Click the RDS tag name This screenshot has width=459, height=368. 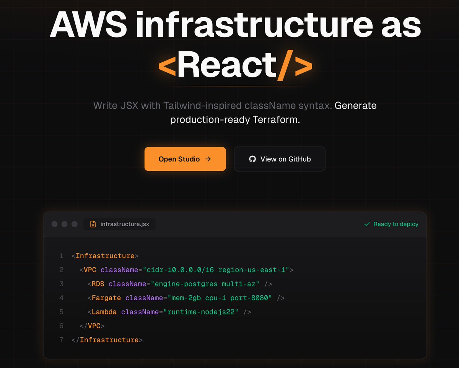(98, 284)
